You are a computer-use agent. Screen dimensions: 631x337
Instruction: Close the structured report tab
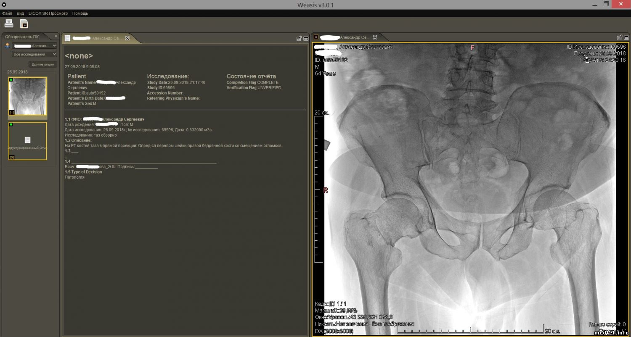pyautogui.click(x=127, y=38)
